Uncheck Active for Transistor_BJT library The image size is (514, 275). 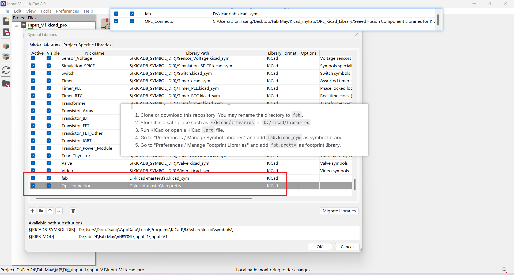[33, 118]
